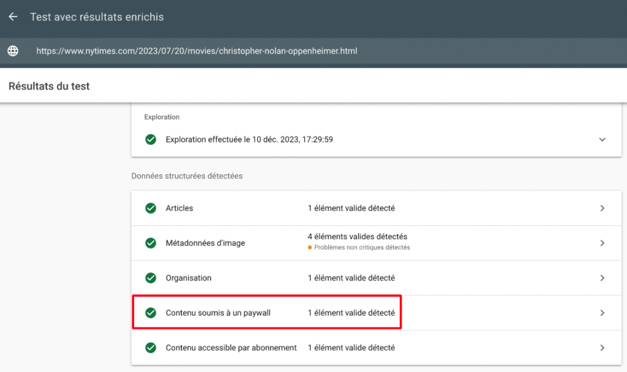Viewport: 627px width, 372px height.
Task: Click the globe icon next to the URL
Action: (x=13, y=51)
